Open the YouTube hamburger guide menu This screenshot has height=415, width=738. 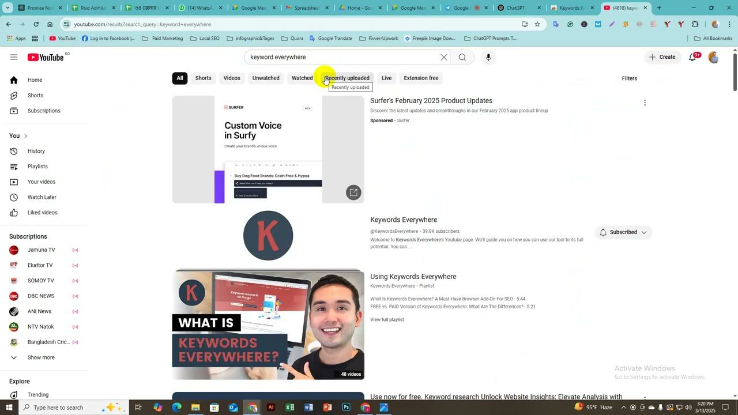coord(14,57)
